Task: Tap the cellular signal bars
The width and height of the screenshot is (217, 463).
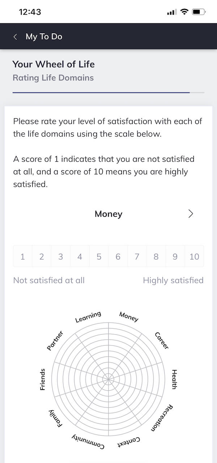Action: click(171, 12)
